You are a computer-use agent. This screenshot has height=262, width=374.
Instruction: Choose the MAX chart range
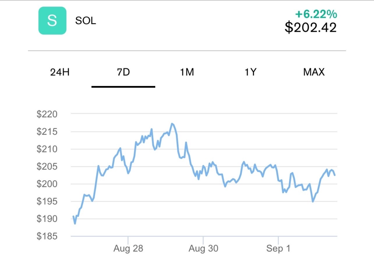pos(314,72)
